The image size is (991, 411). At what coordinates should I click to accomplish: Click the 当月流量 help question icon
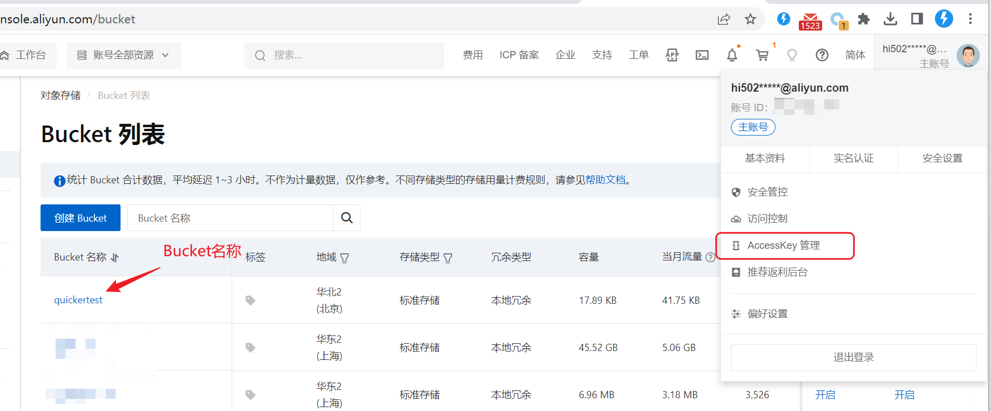[x=710, y=257]
